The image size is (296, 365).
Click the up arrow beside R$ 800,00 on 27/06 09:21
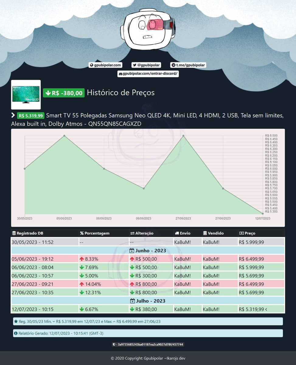(x=132, y=284)
